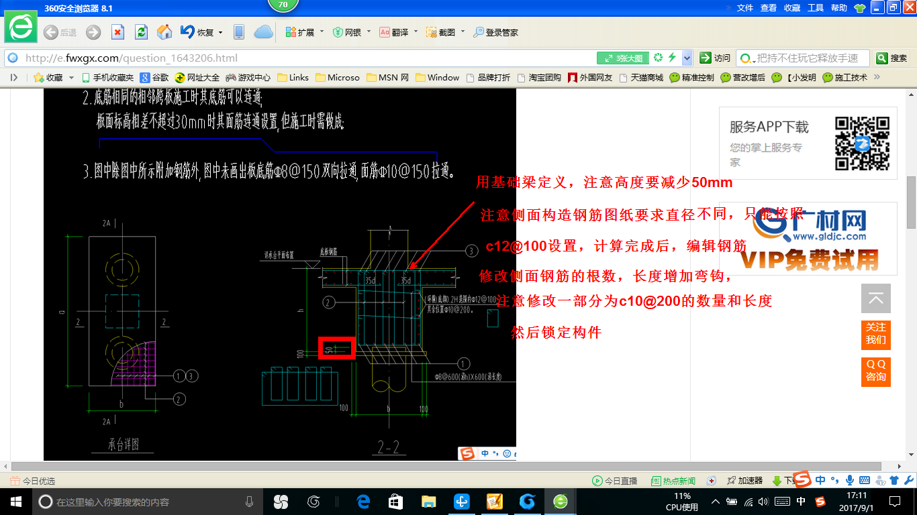Open the 工具 menu
The width and height of the screenshot is (917, 515).
pos(816,8)
